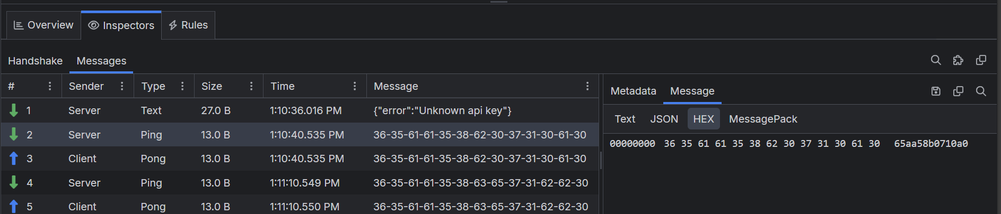
Task: Select the Text view format
Action: (625, 119)
